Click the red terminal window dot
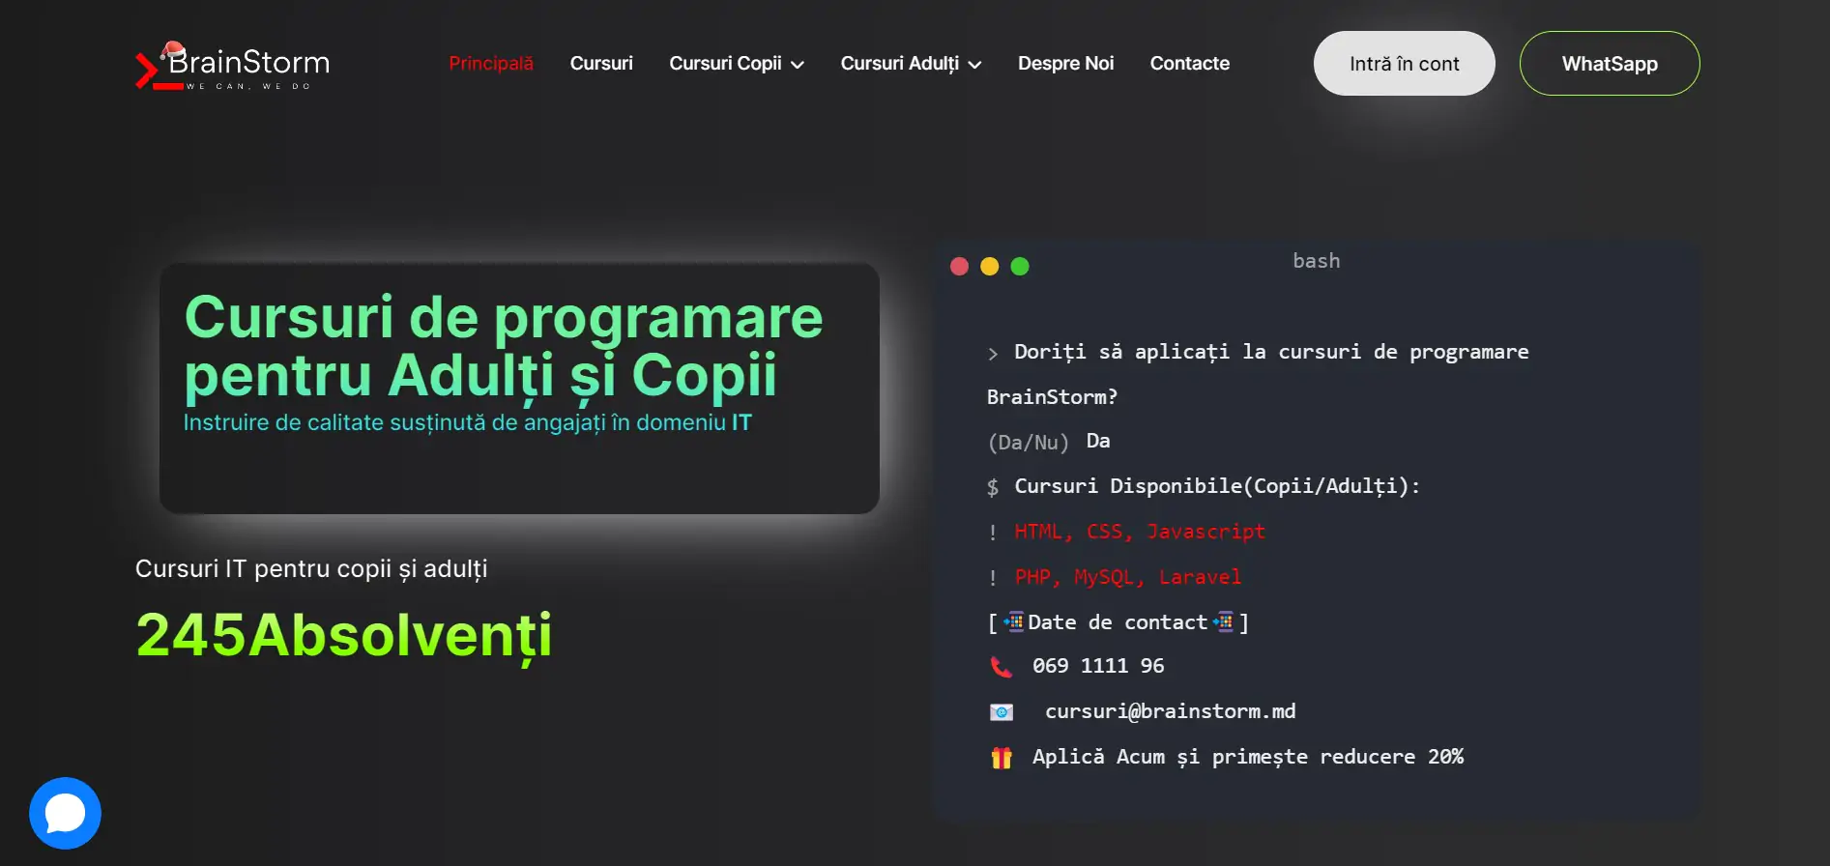 point(959,267)
